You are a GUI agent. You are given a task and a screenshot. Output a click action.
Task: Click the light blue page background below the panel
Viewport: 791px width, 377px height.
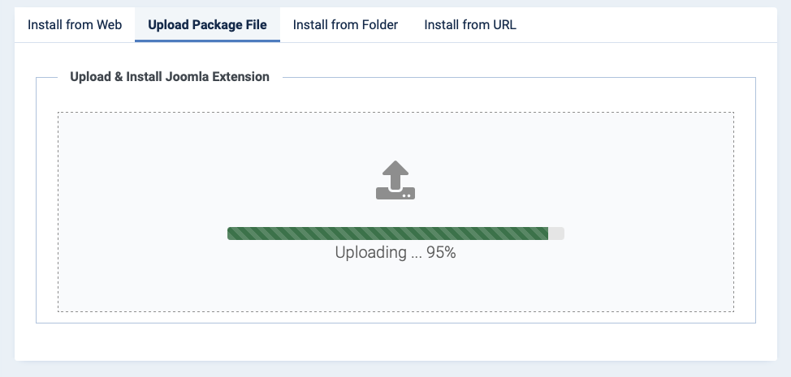395,370
